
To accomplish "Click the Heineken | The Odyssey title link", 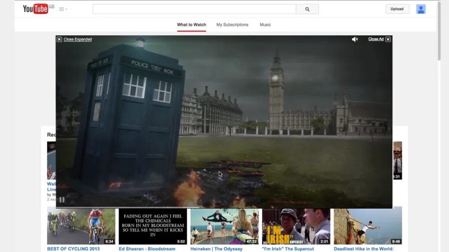I will (217, 249).
